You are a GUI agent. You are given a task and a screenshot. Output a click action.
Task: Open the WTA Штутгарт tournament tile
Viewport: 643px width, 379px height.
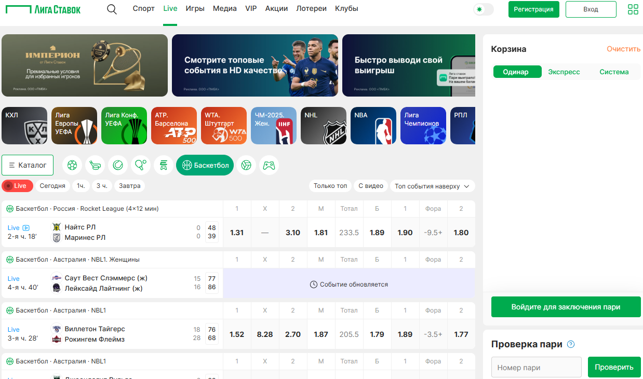click(x=224, y=126)
